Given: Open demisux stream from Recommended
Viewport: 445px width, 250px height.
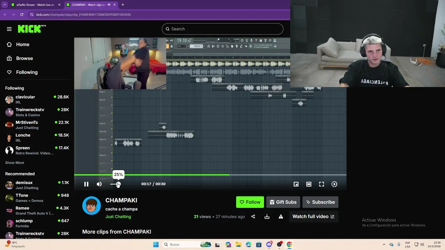Looking at the screenshot, I should tap(37, 185).
